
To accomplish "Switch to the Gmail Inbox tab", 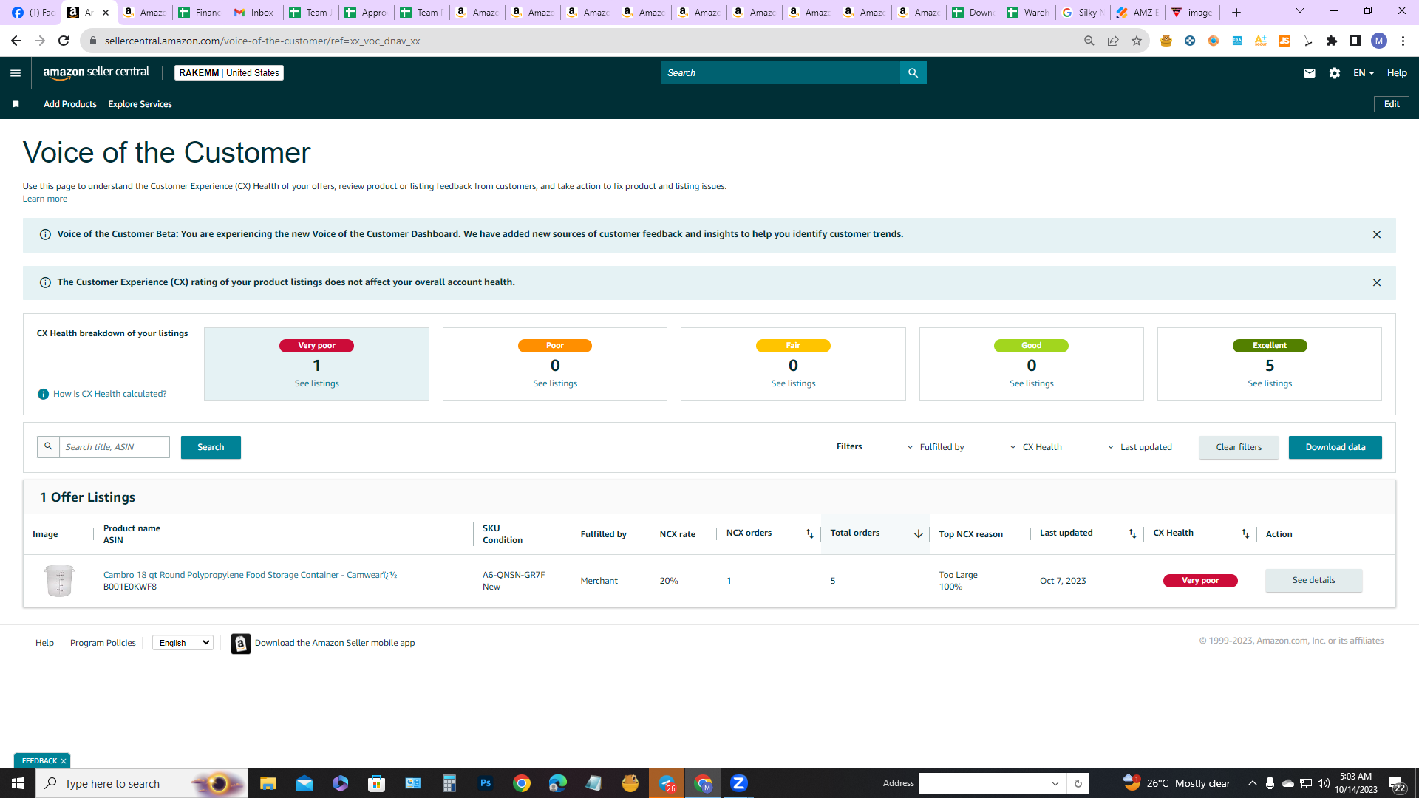I will [255, 13].
